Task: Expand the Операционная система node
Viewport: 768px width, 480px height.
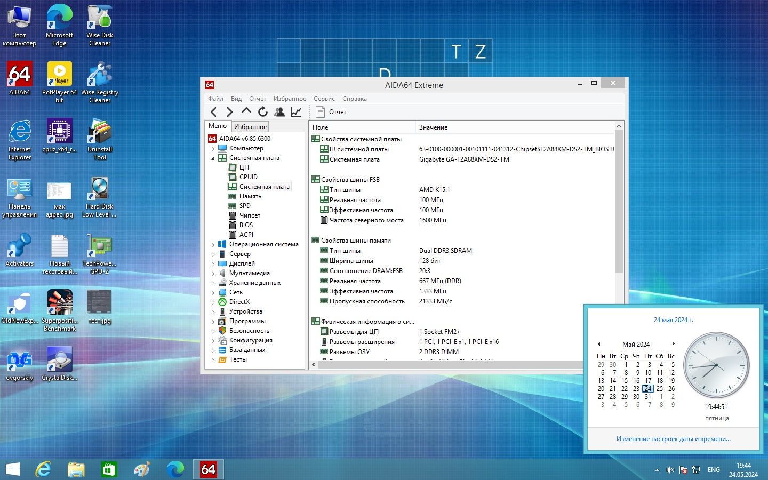Action: pyautogui.click(x=213, y=244)
